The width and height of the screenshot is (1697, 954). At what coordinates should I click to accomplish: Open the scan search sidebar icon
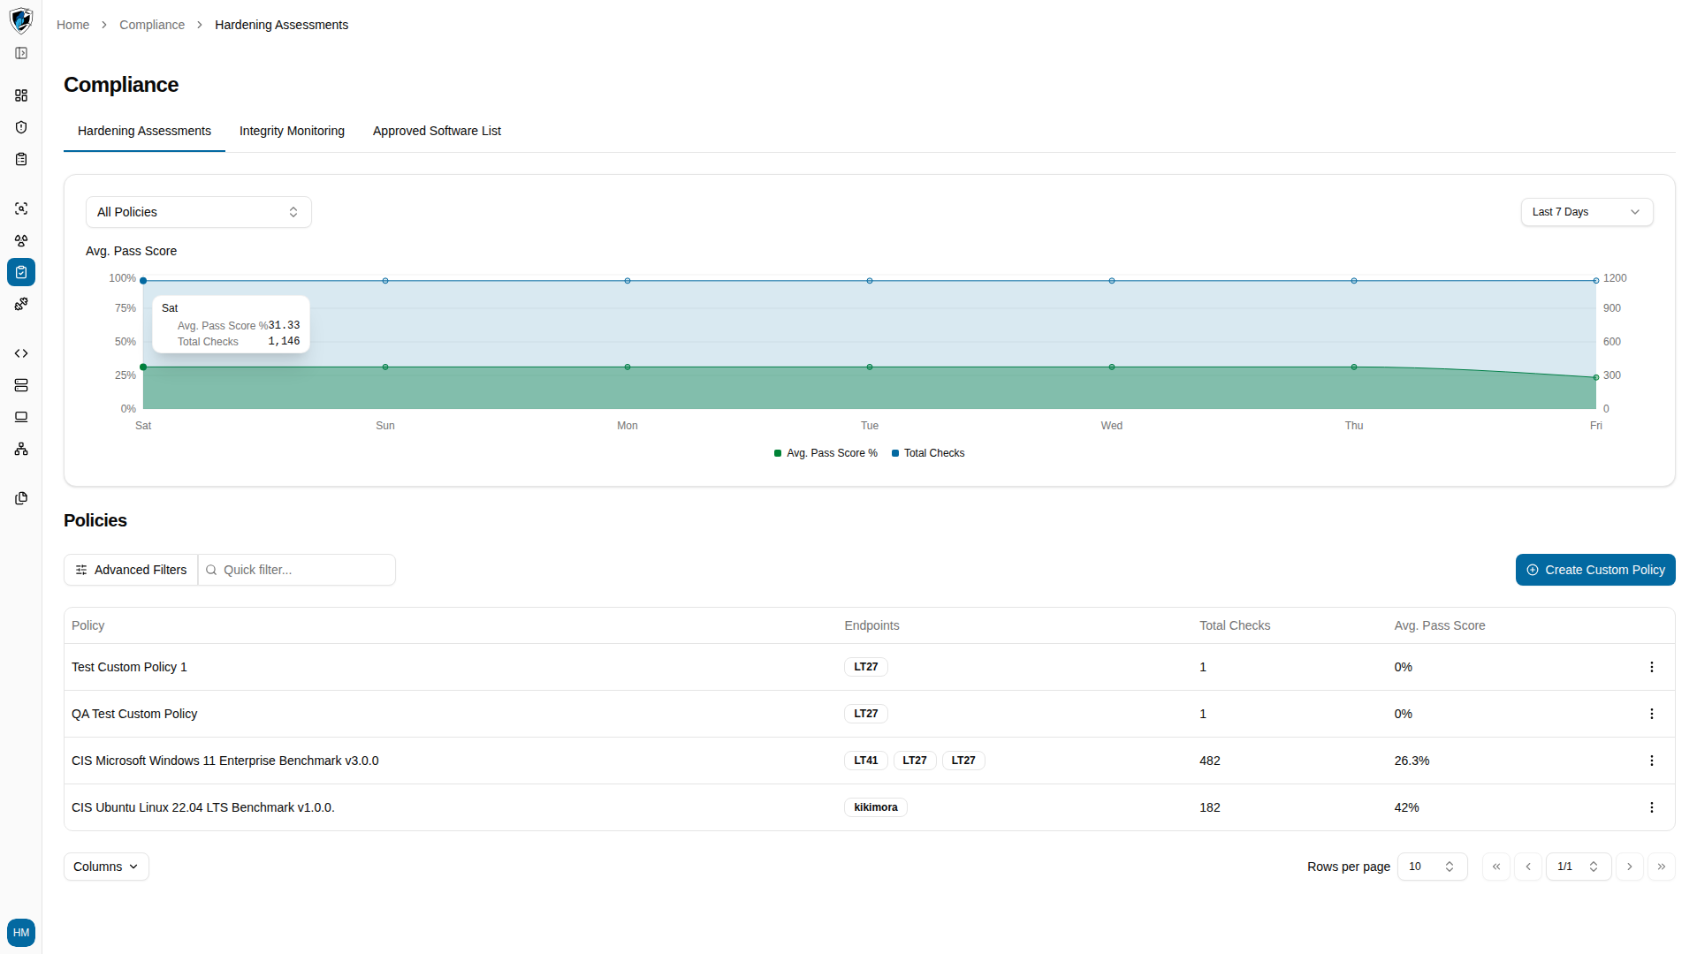[x=21, y=208]
